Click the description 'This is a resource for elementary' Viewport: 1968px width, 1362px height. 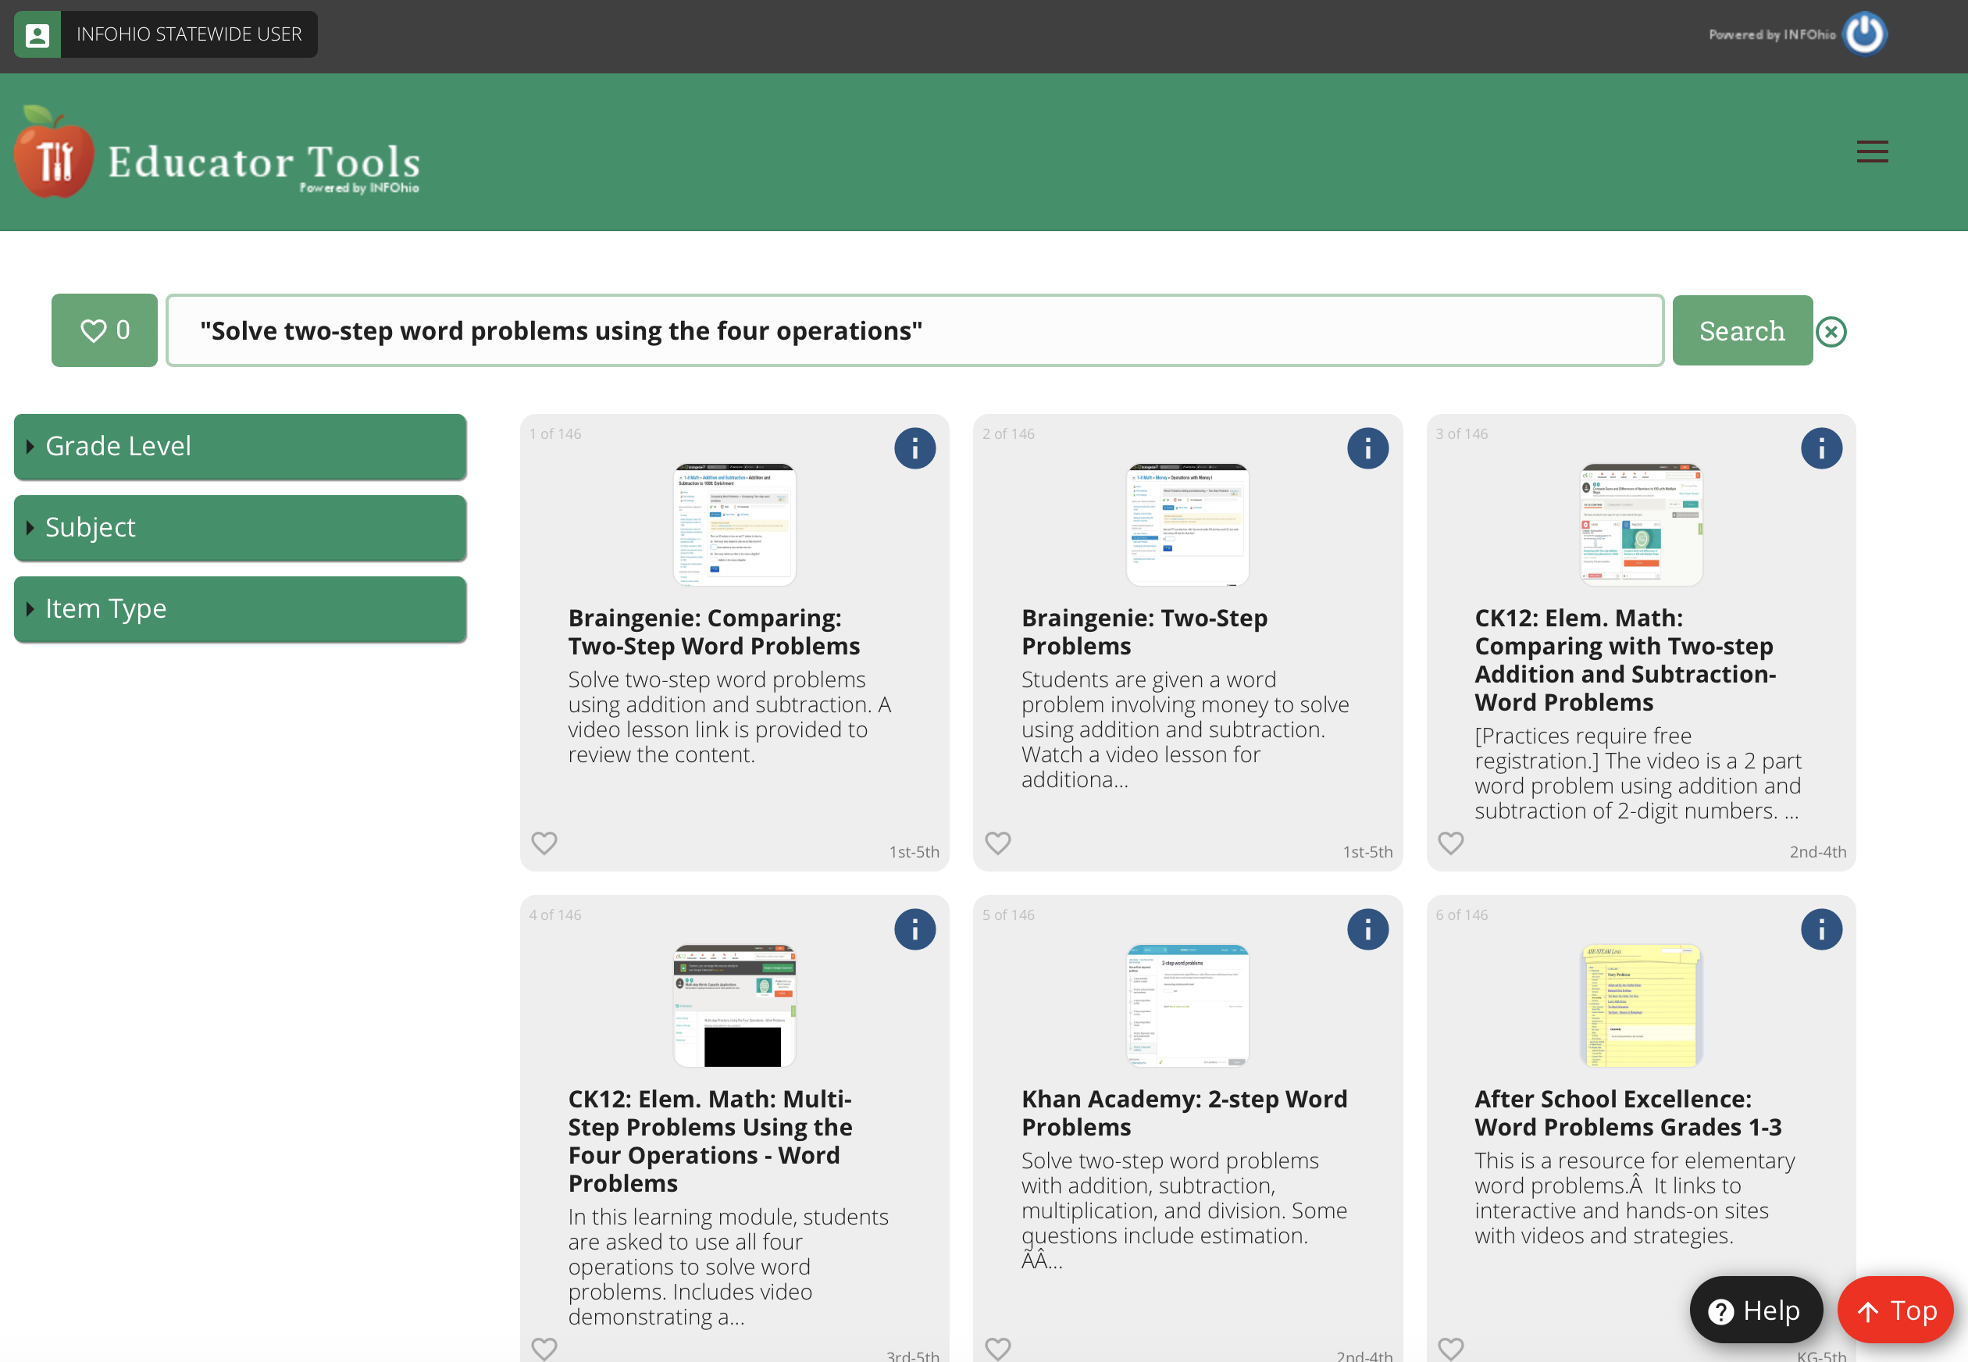[1635, 1198]
